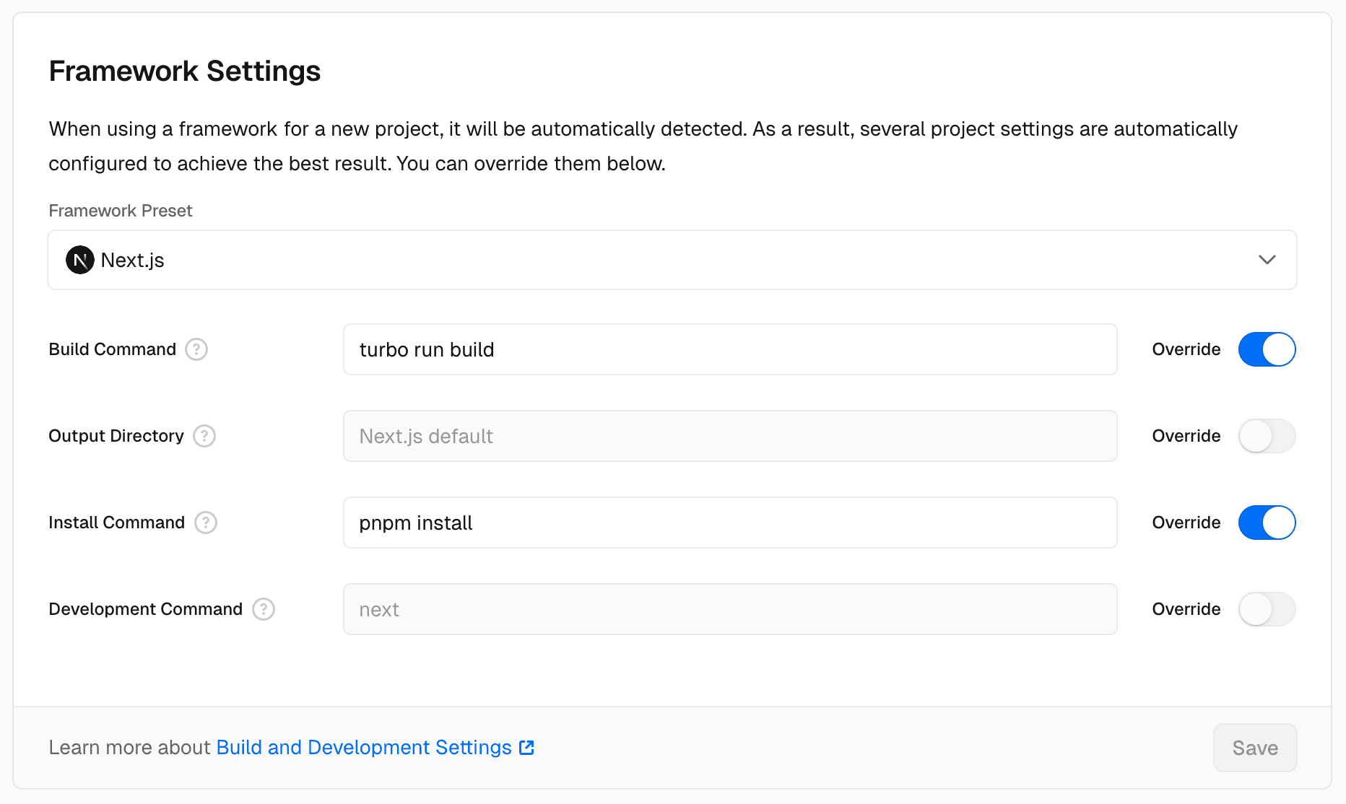Click the Install Command field containing pnpm install

pyautogui.click(x=729, y=523)
